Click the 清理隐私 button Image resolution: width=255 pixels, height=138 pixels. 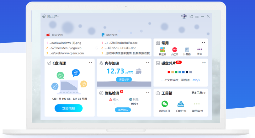(123, 110)
